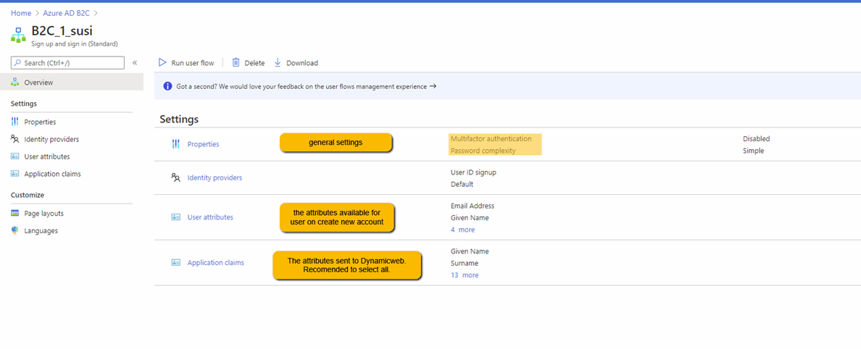
Task: Click the Application claims icon in the Settings list
Action: pyautogui.click(x=175, y=263)
